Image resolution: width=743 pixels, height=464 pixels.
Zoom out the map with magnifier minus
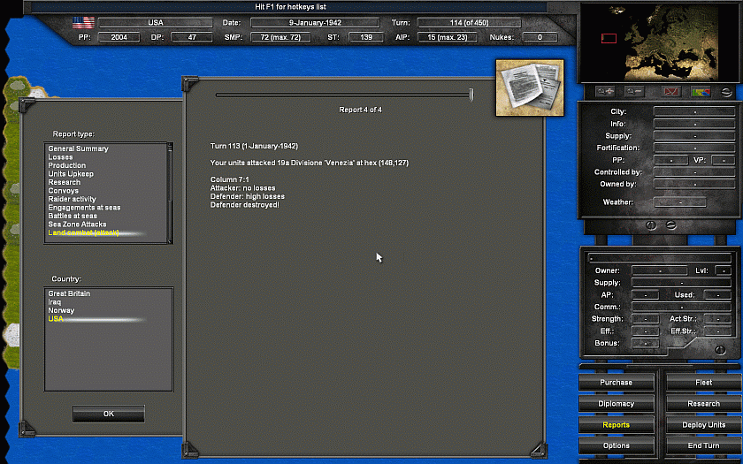pyautogui.click(x=634, y=92)
